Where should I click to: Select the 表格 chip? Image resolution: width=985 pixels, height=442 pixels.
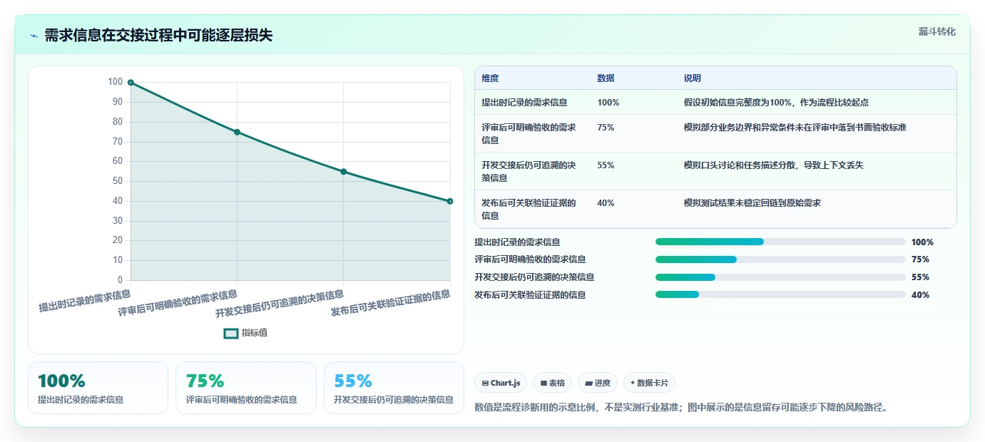point(552,383)
